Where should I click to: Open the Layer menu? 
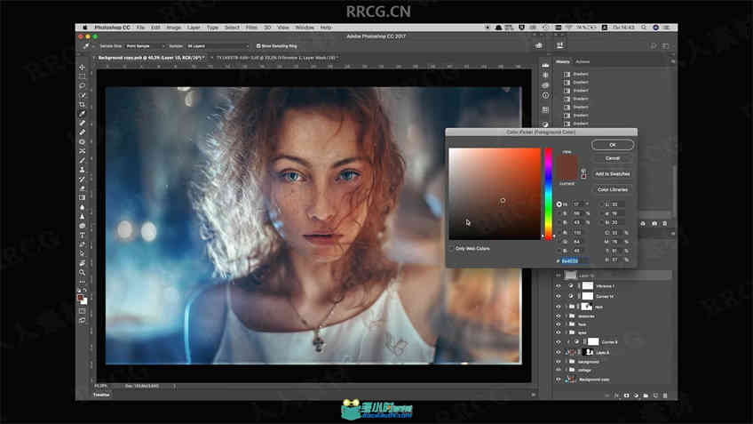tap(194, 28)
